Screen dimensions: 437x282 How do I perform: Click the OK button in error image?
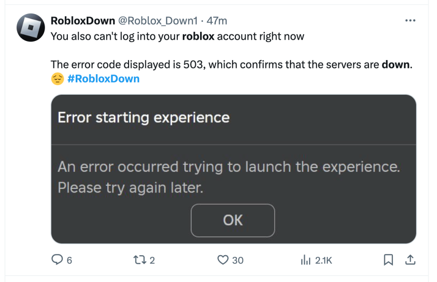coord(233,220)
